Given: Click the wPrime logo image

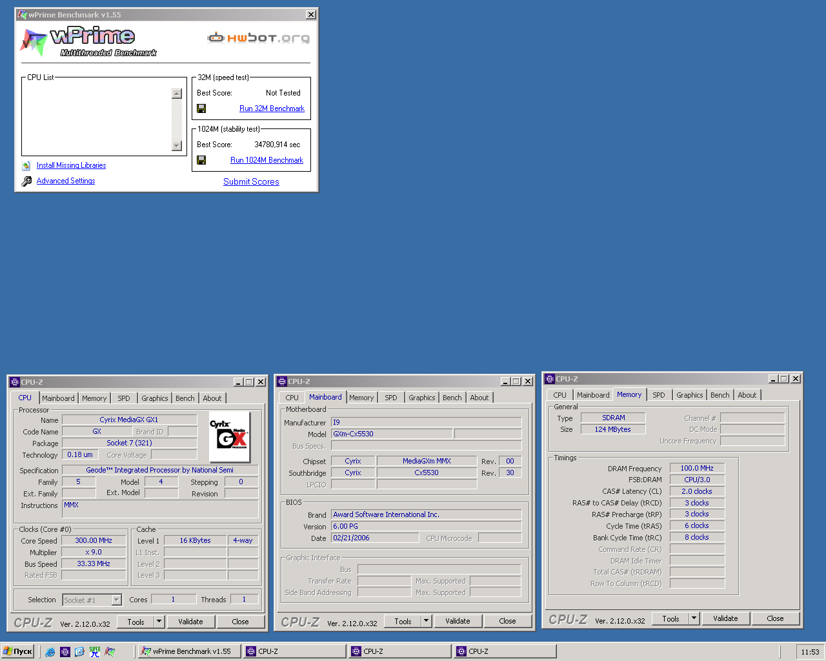Looking at the screenshot, I should tap(89, 42).
